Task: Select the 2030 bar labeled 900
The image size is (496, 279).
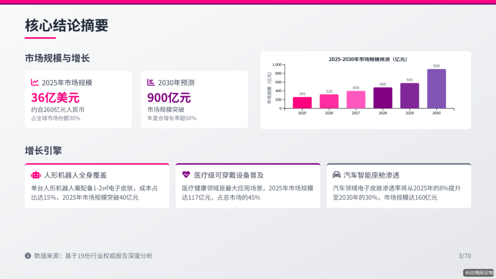Action: tap(436, 89)
